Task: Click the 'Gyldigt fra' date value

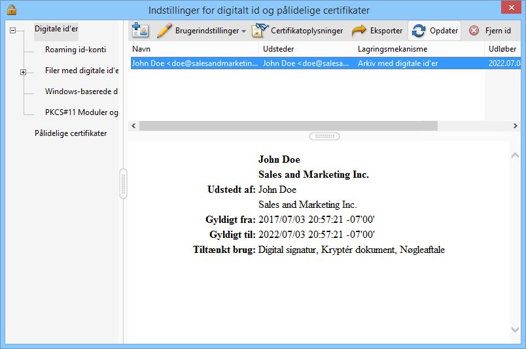Action: pos(317,220)
